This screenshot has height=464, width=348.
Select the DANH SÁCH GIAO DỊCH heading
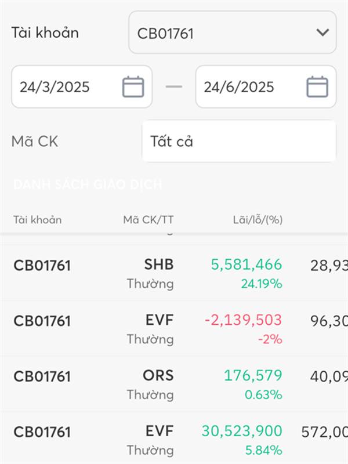point(88,184)
